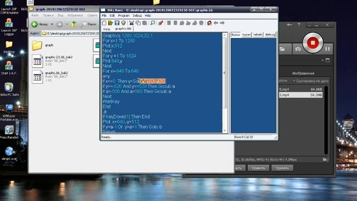The image size is (357, 201).
Task: Click the 'If KeyDown(1) Then End' line
Action: [126, 117]
